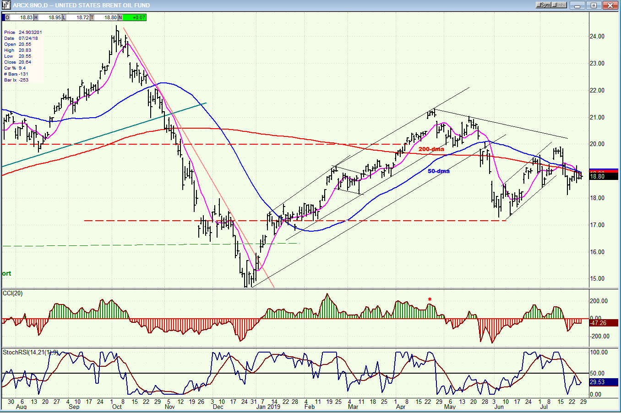Click the CCI(20) indicator label
621x413 pixels.
coord(13,293)
